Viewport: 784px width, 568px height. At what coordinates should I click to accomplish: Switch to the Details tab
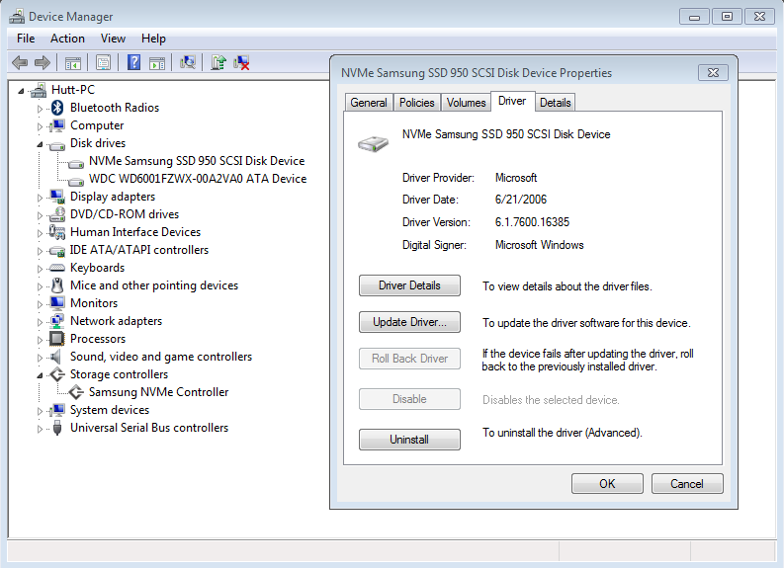pos(555,103)
